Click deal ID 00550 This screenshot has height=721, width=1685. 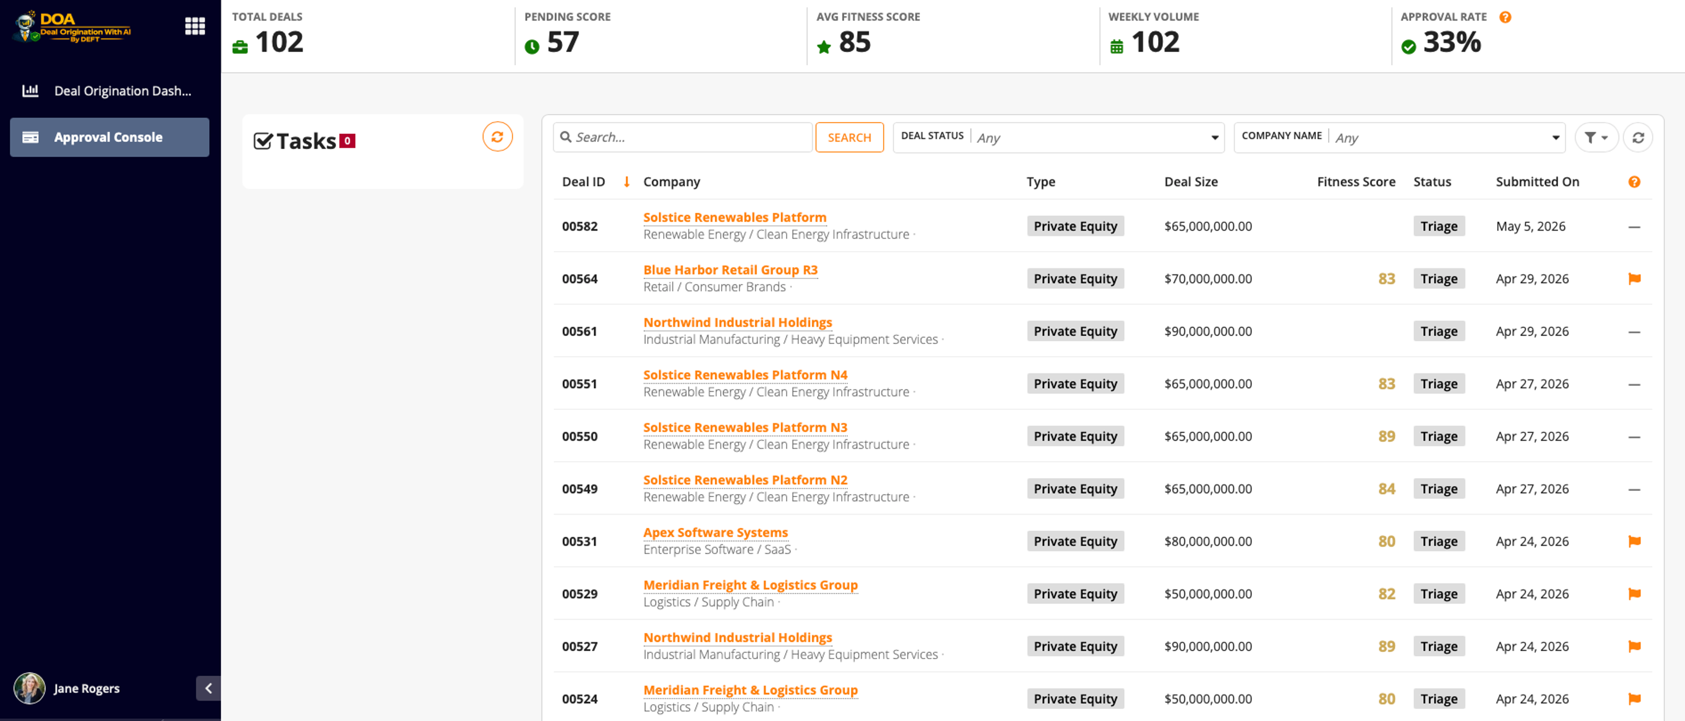(x=580, y=436)
